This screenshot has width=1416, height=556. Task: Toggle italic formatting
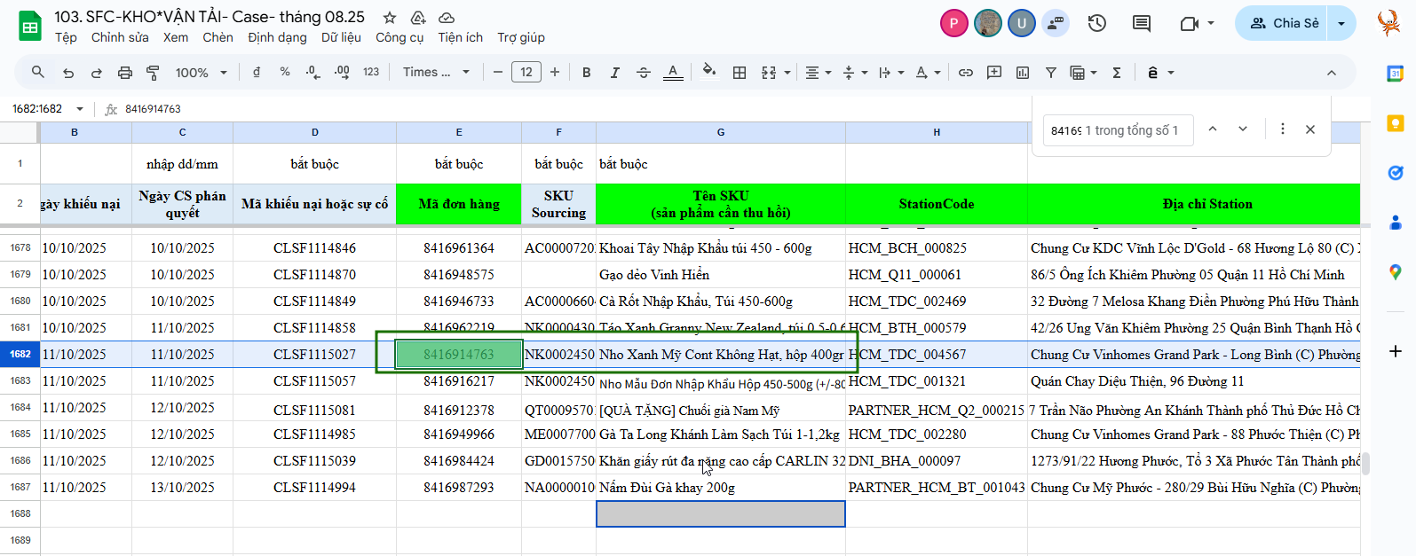(x=614, y=73)
